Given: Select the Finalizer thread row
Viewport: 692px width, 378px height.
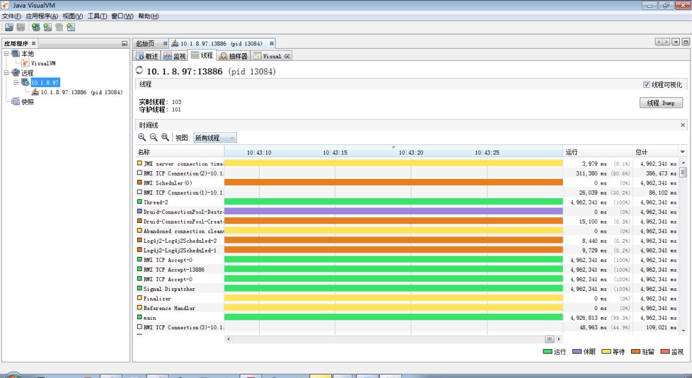Looking at the screenshot, I should (x=407, y=298).
